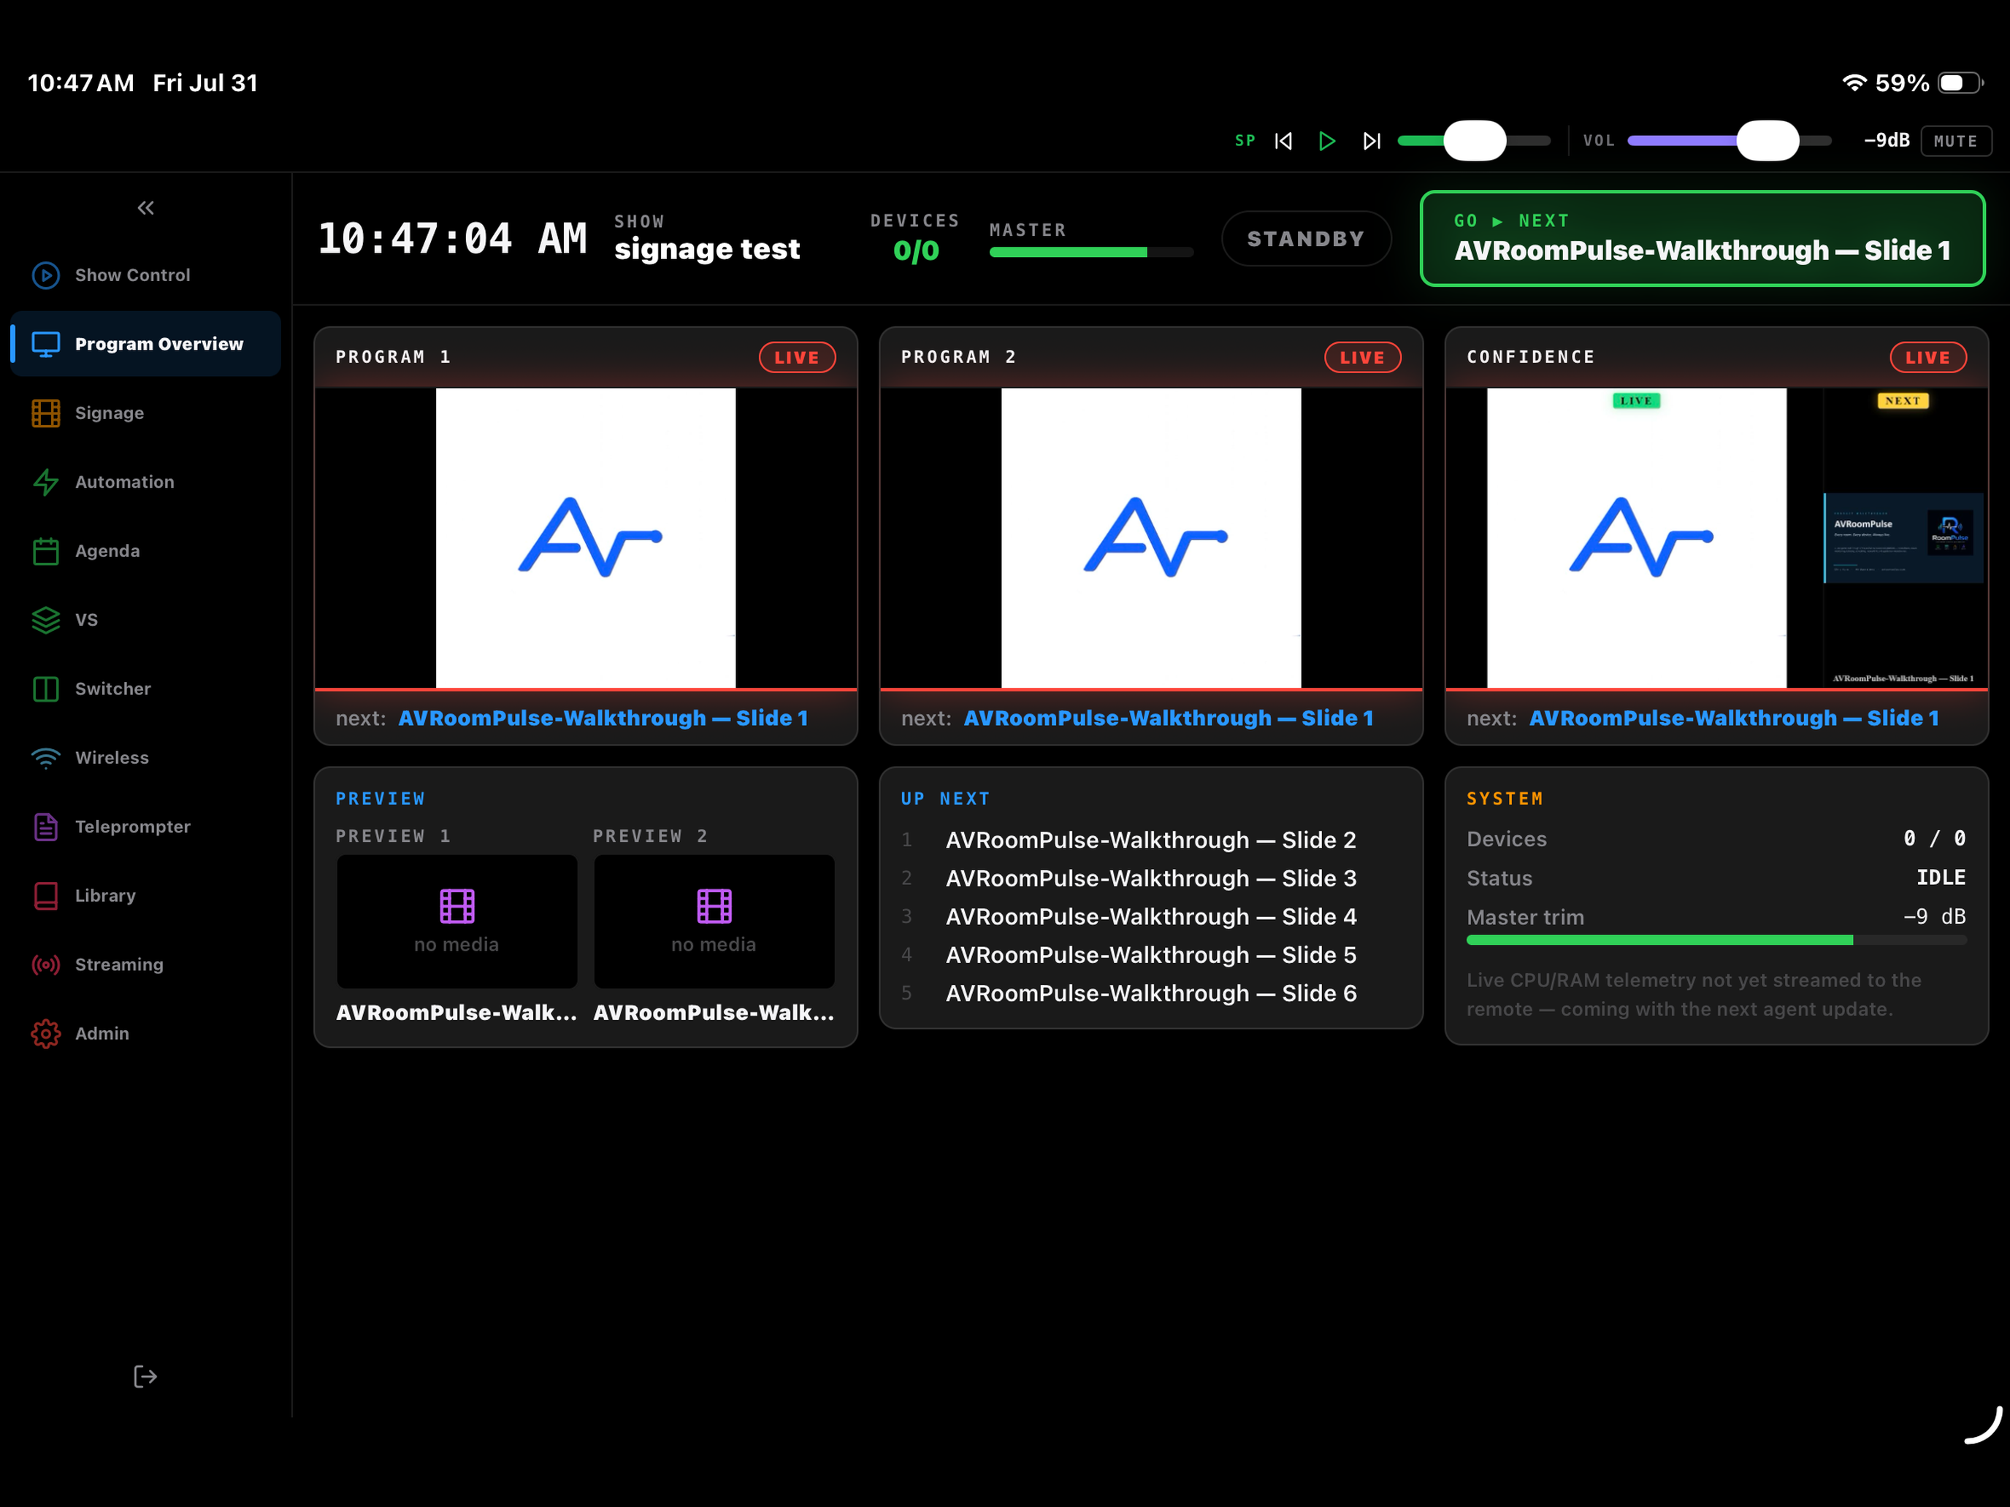Select the Program Overview monitor icon

click(x=45, y=345)
